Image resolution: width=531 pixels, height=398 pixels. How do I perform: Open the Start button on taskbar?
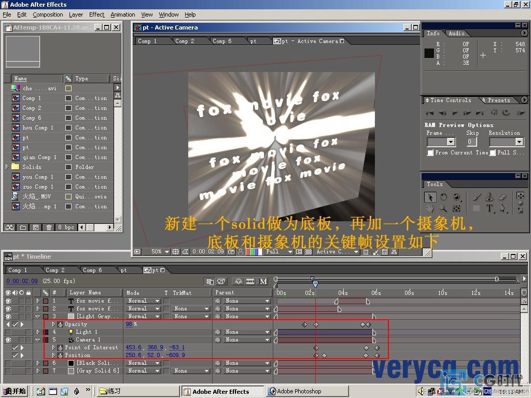coord(14,391)
